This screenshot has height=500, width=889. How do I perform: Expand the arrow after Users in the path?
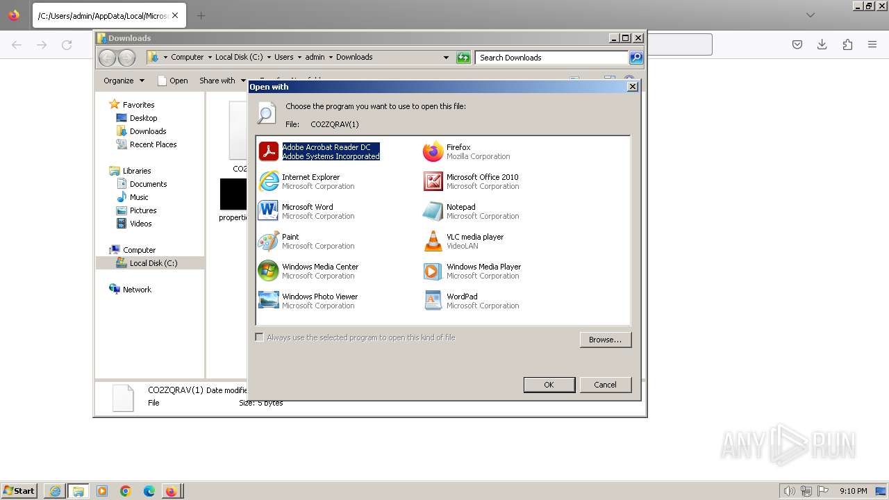pos(299,58)
